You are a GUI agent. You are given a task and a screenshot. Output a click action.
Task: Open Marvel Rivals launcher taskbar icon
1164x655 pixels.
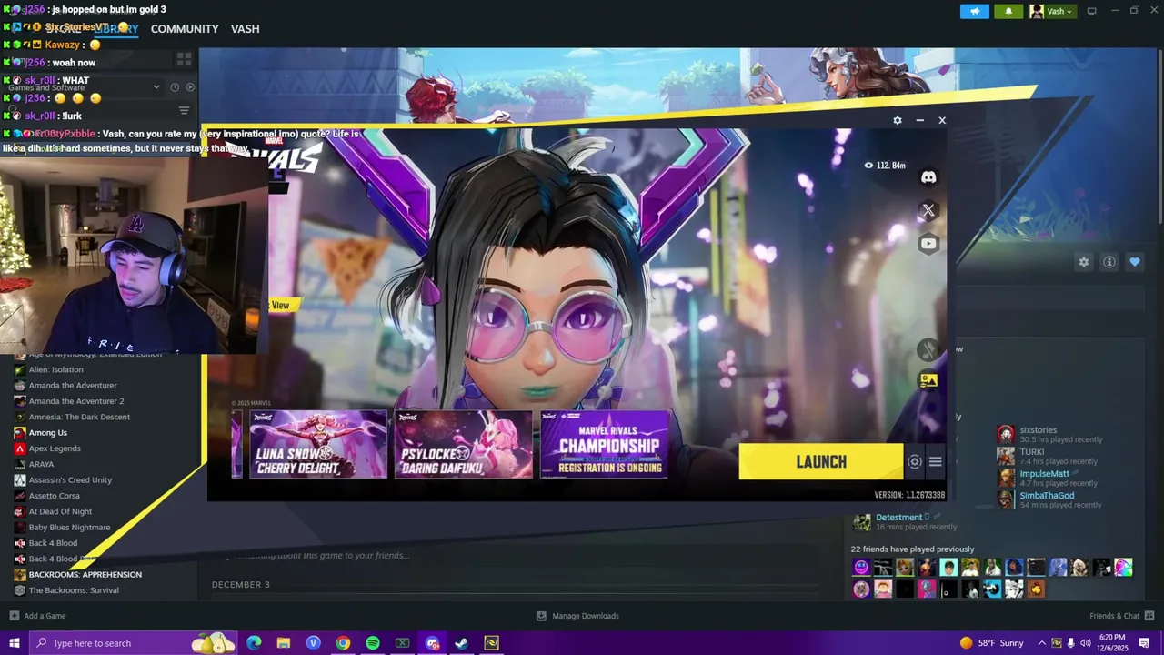[491, 643]
